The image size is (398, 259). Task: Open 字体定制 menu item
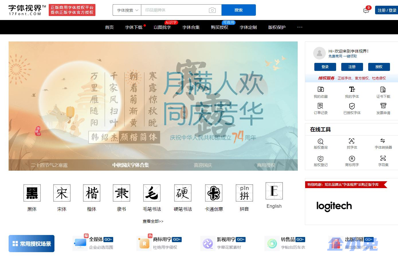pos(248,27)
